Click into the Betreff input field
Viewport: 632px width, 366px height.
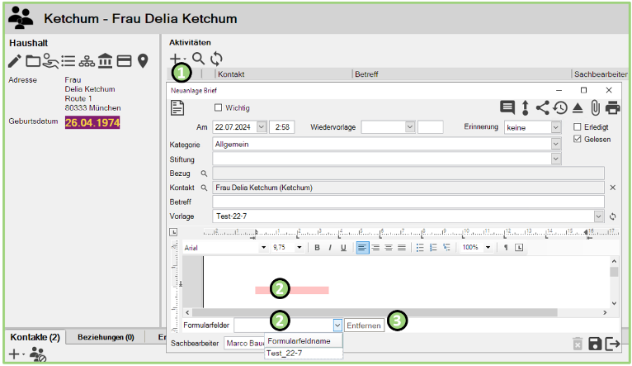pyautogui.click(x=408, y=202)
